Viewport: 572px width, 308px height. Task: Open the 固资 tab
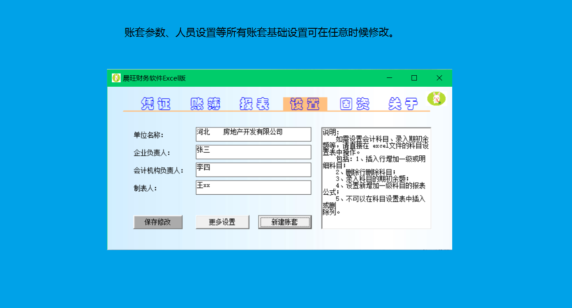point(355,104)
